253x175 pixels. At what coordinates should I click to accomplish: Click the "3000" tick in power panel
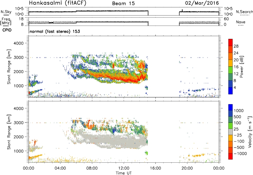click(18, 57)
